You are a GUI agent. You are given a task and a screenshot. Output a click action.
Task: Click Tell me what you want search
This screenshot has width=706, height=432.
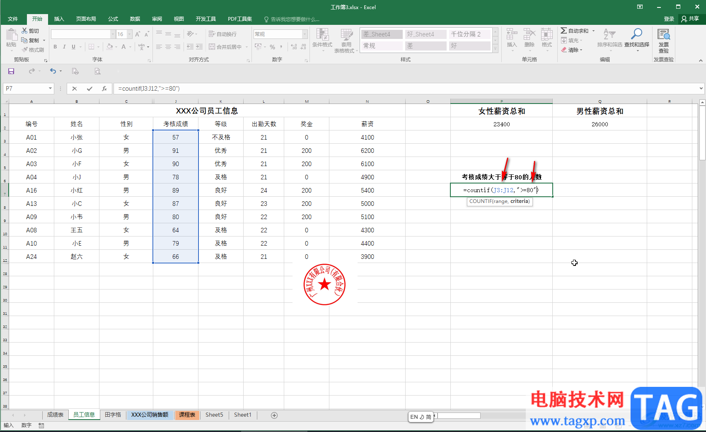(292, 19)
